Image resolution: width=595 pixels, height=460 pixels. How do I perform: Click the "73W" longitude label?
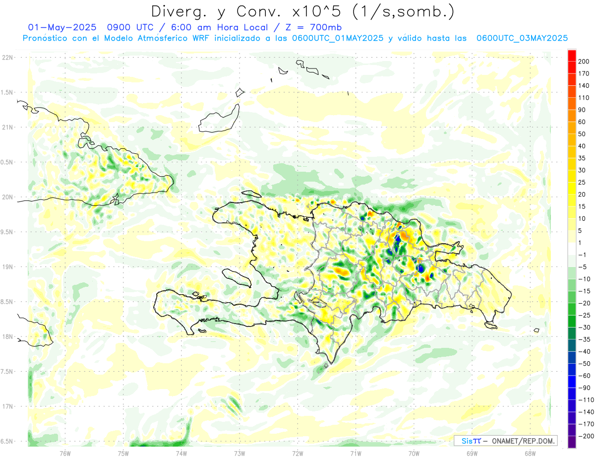pos(239,453)
